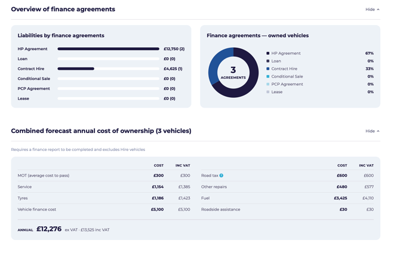The width and height of the screenshot is (400, 256).
Task: Click the Other repairs row label
Action: point(214,187)
